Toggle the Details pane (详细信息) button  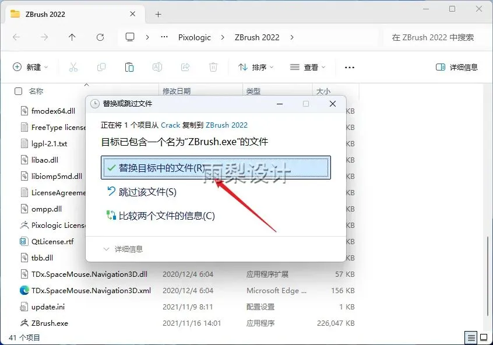coord(457,67)
